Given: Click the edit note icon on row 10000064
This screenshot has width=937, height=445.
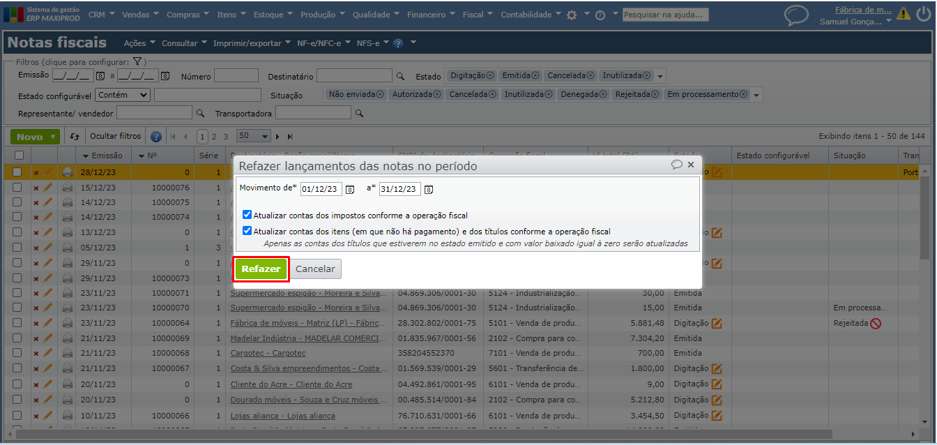Looking at the screenshot, I should tap(717, 323).
